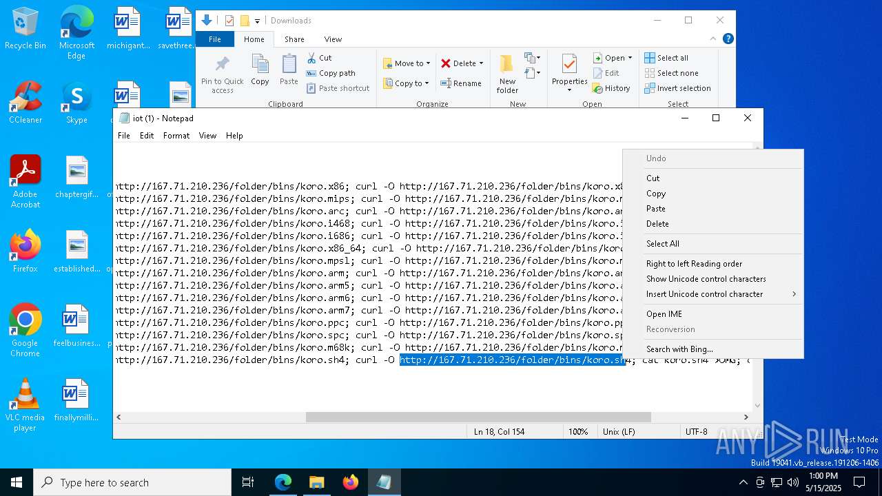Screen dimensions: 882x496
Task: Open Notepad Format menu
Action: [176, 136]
